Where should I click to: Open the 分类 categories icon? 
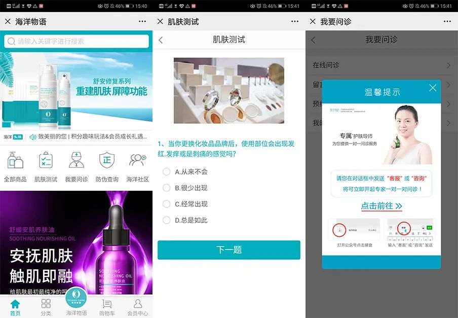46,307
